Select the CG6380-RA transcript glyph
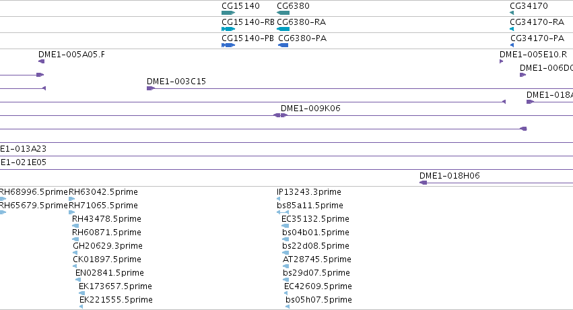 tap(283, 29)
